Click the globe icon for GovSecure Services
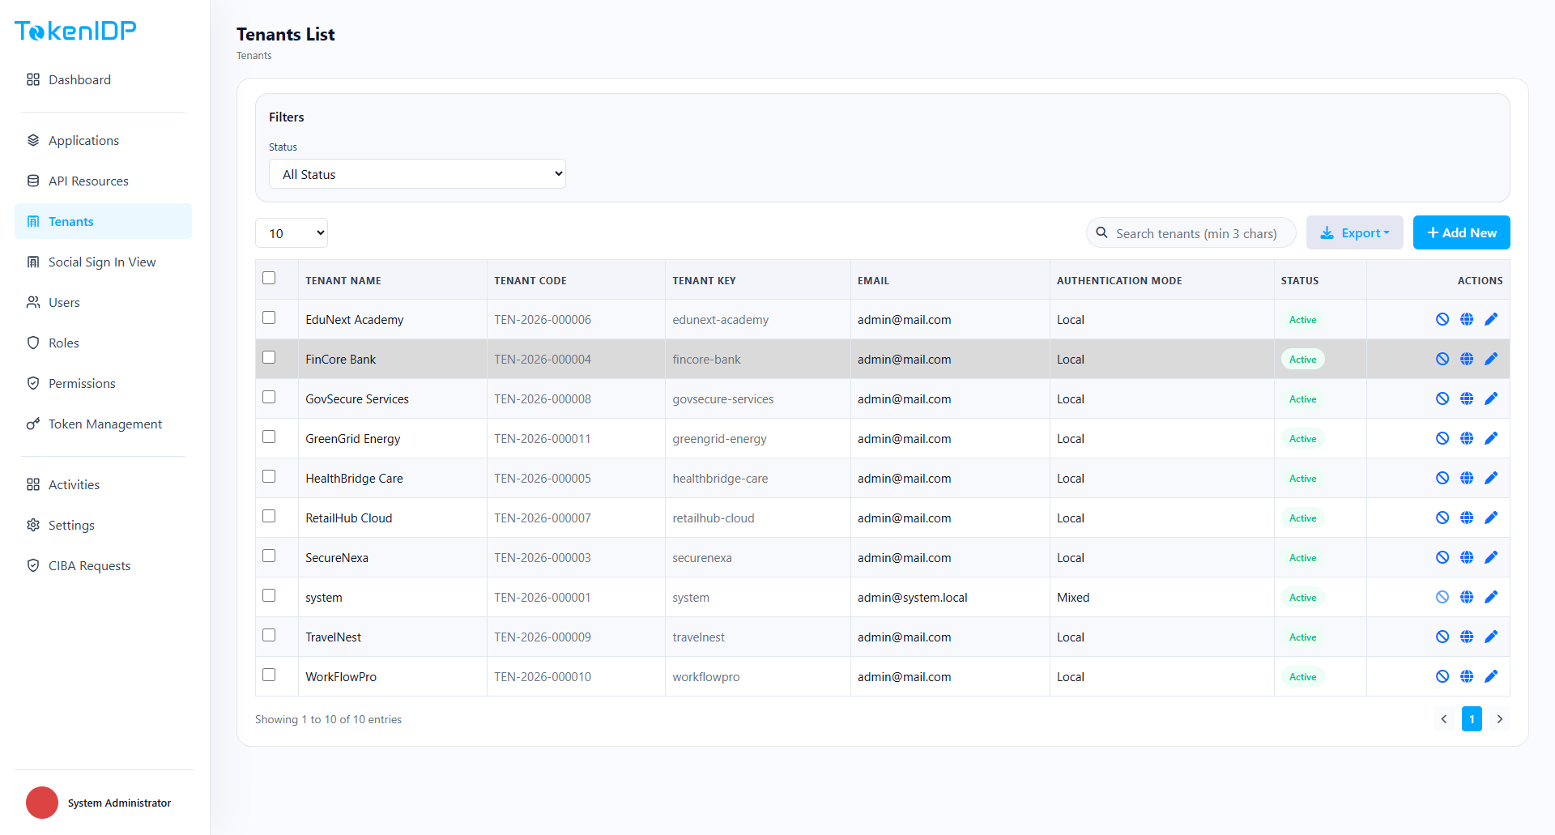1555x835 pixels. click(x=1467, y=398)
